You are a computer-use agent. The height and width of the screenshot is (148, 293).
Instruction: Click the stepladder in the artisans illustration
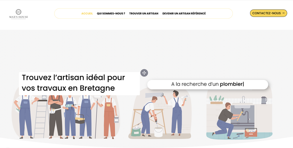point(41,119)
